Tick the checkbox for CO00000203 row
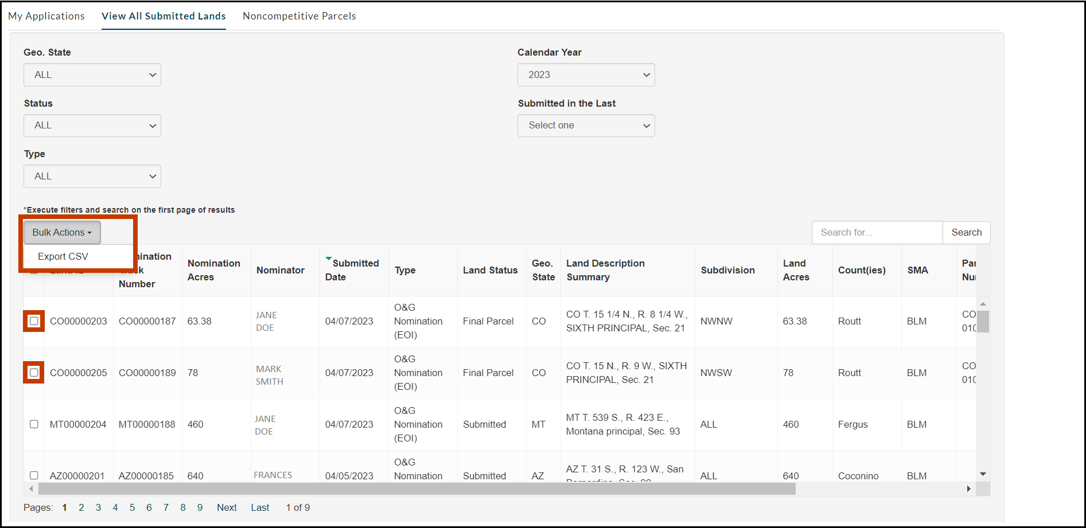 pos(34,321)
